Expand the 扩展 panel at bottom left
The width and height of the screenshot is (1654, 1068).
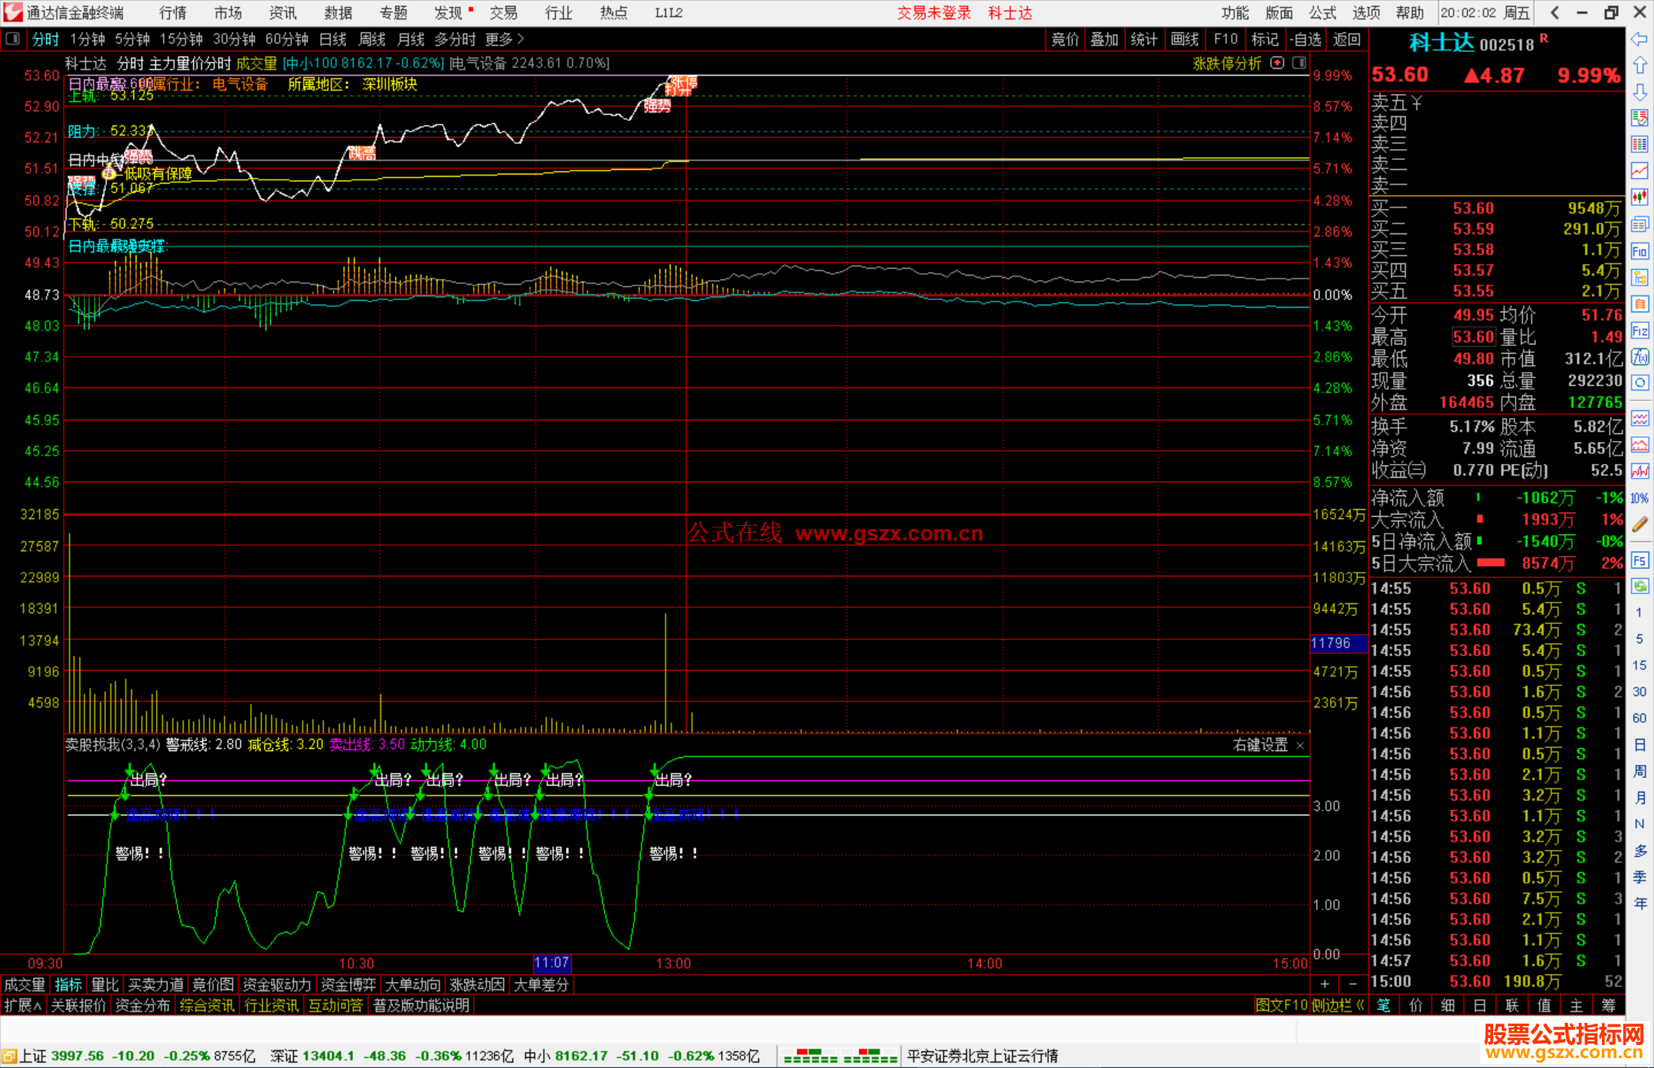tap(22, 1005)
